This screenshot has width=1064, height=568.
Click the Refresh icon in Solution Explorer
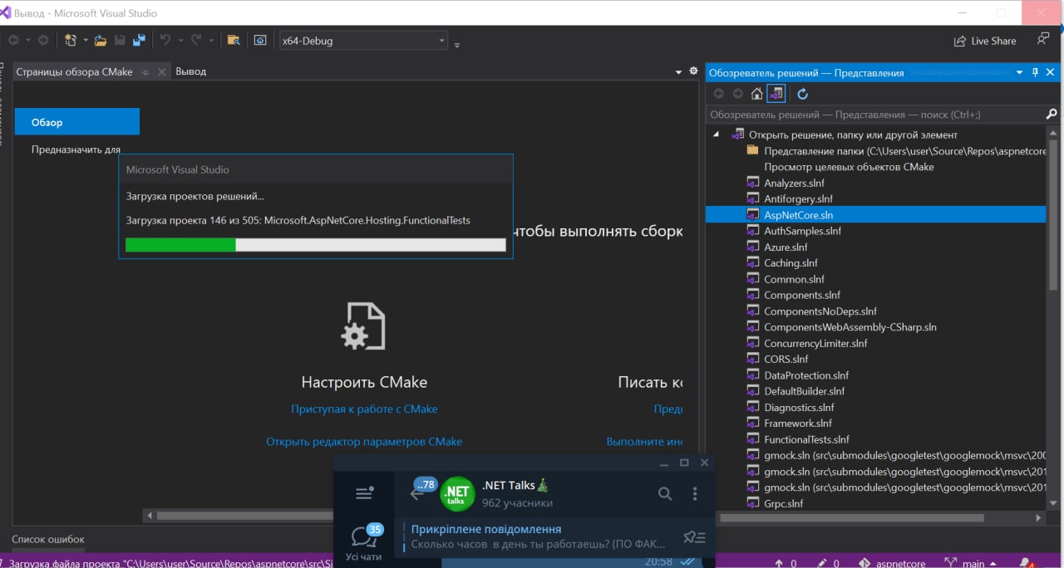tap(802, 94)
